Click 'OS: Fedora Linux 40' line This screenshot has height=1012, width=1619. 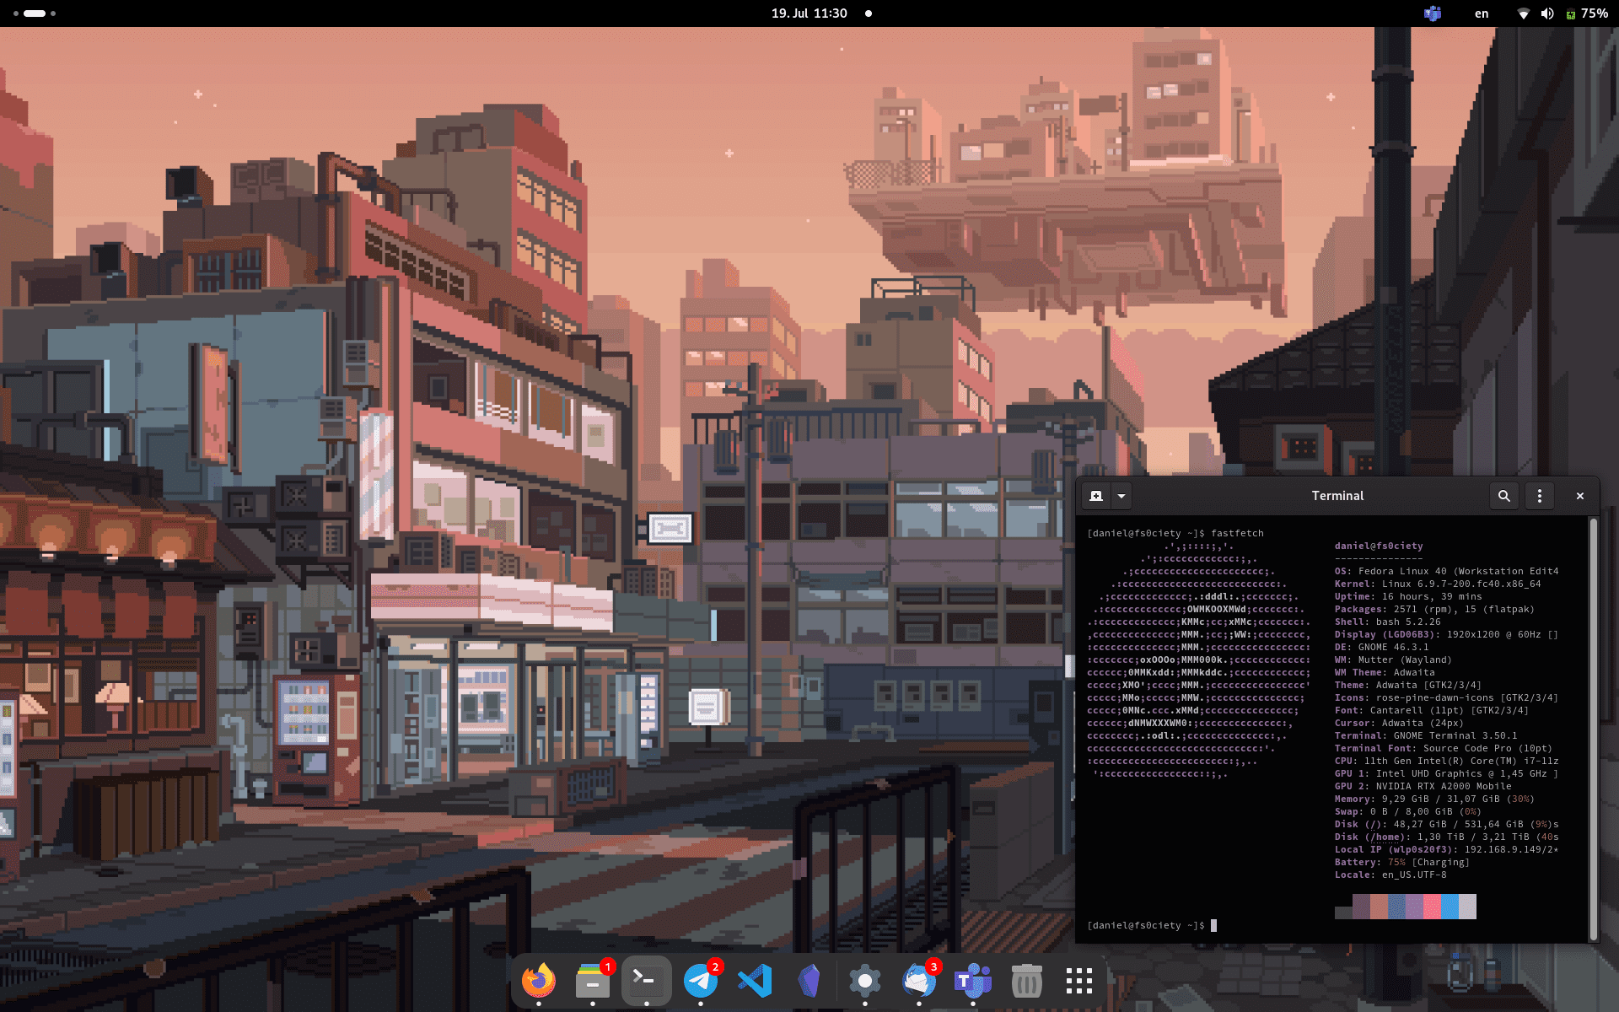1446,571
